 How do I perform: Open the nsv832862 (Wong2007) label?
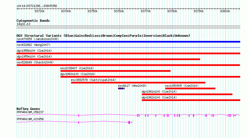coord(33,45)
